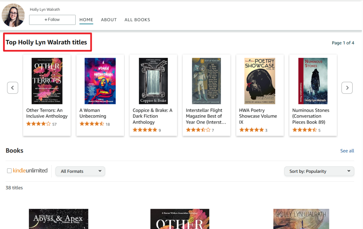Open Other Terrors: An Inclusive Anthology title
This screenshot has height=229, width=363.
[x=47, y=113]
